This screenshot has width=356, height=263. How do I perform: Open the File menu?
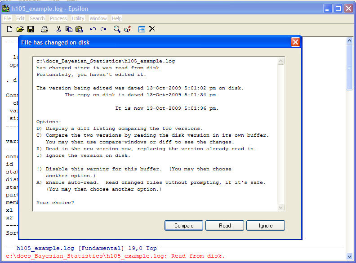[7, 18]
